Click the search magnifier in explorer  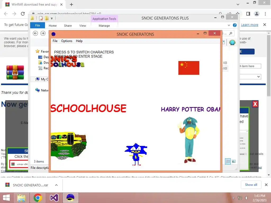(231, 33)
